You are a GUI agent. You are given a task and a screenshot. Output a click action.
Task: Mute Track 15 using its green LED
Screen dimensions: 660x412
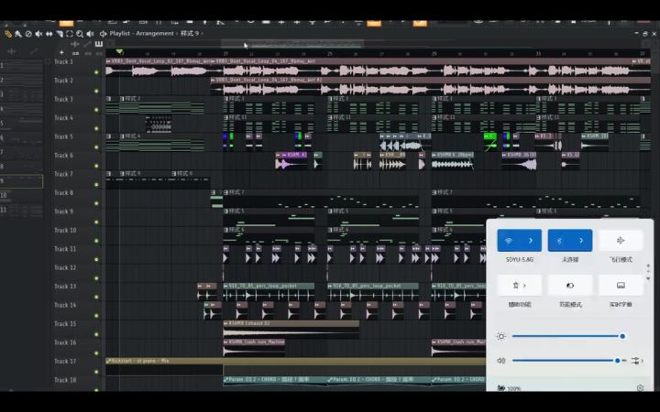tap(96, 335)
